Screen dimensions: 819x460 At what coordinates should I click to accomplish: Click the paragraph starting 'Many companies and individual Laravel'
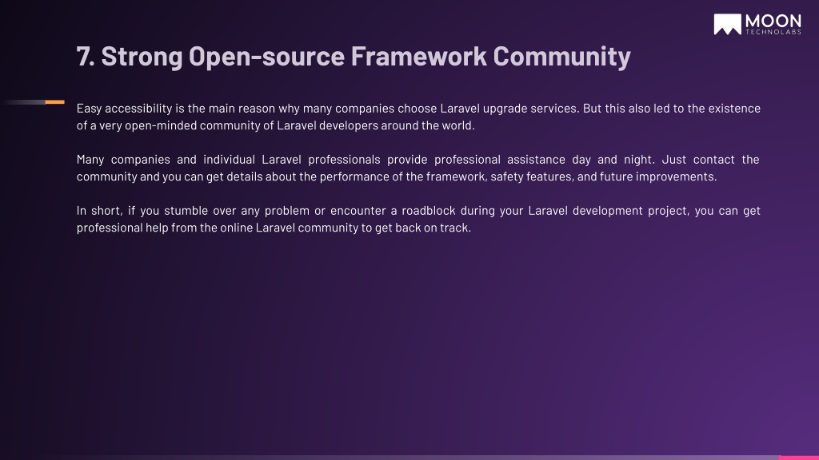click(418, 168)
